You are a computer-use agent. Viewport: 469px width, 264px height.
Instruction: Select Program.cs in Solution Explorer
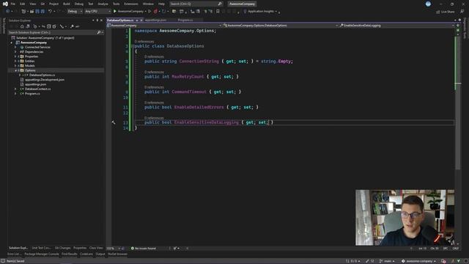pos(32,94)
